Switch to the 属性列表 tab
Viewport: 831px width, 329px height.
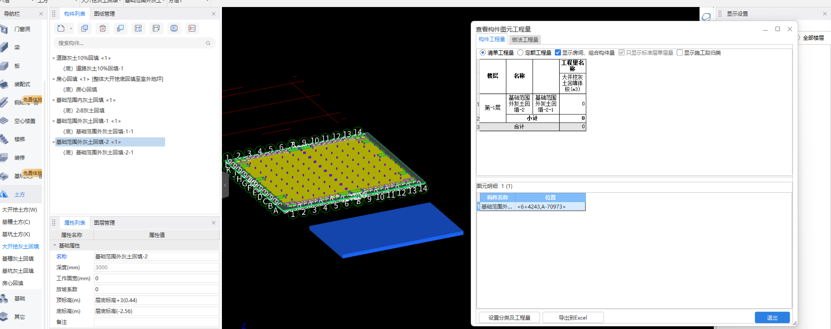75,222
